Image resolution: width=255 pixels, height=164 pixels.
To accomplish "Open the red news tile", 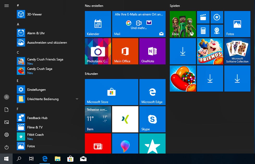I will tap(98, 143).
